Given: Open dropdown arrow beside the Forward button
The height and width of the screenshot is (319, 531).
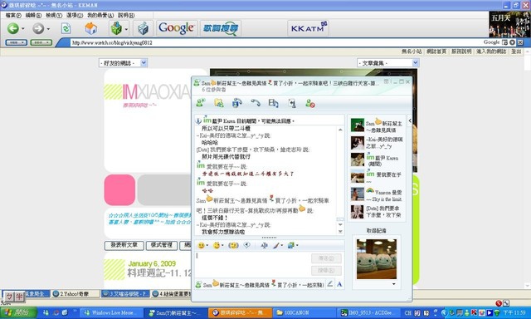Looking at the screenshot, I should pos(48,29).
